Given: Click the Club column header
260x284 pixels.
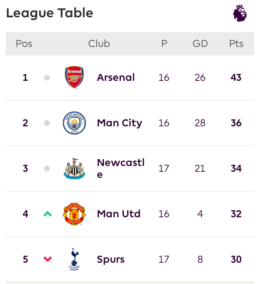Looking at the screenshot, I should click(x=99, y=44).
